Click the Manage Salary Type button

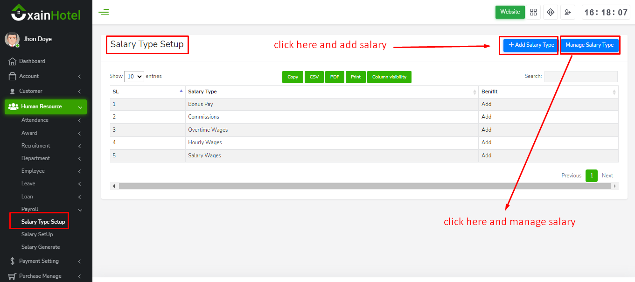tap(589, 45)
